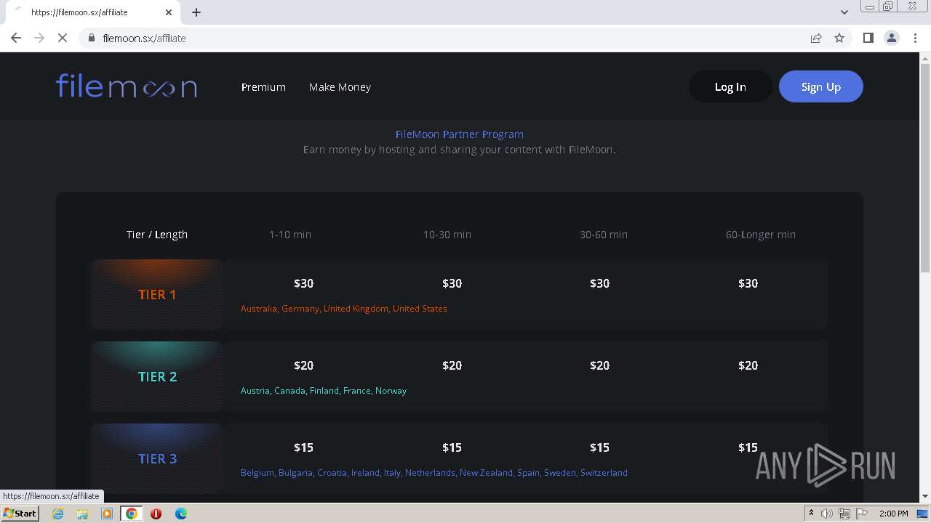Click Tier 1 countries list text
The height and width of the screenshot is (523, 931).
pyautogui.click(x=344, y=309)
